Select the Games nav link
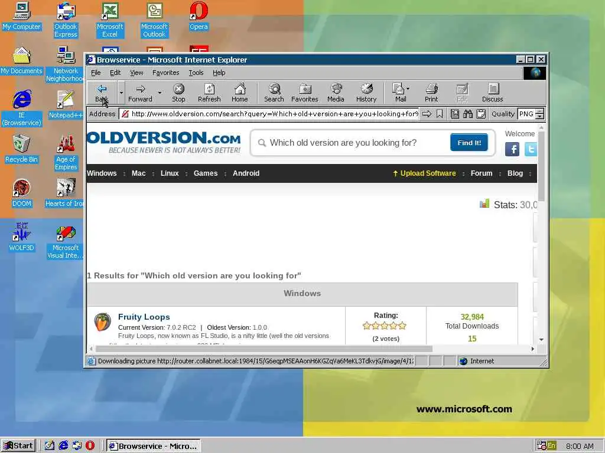Screen dimensions: 605x453 click(206, 173)
